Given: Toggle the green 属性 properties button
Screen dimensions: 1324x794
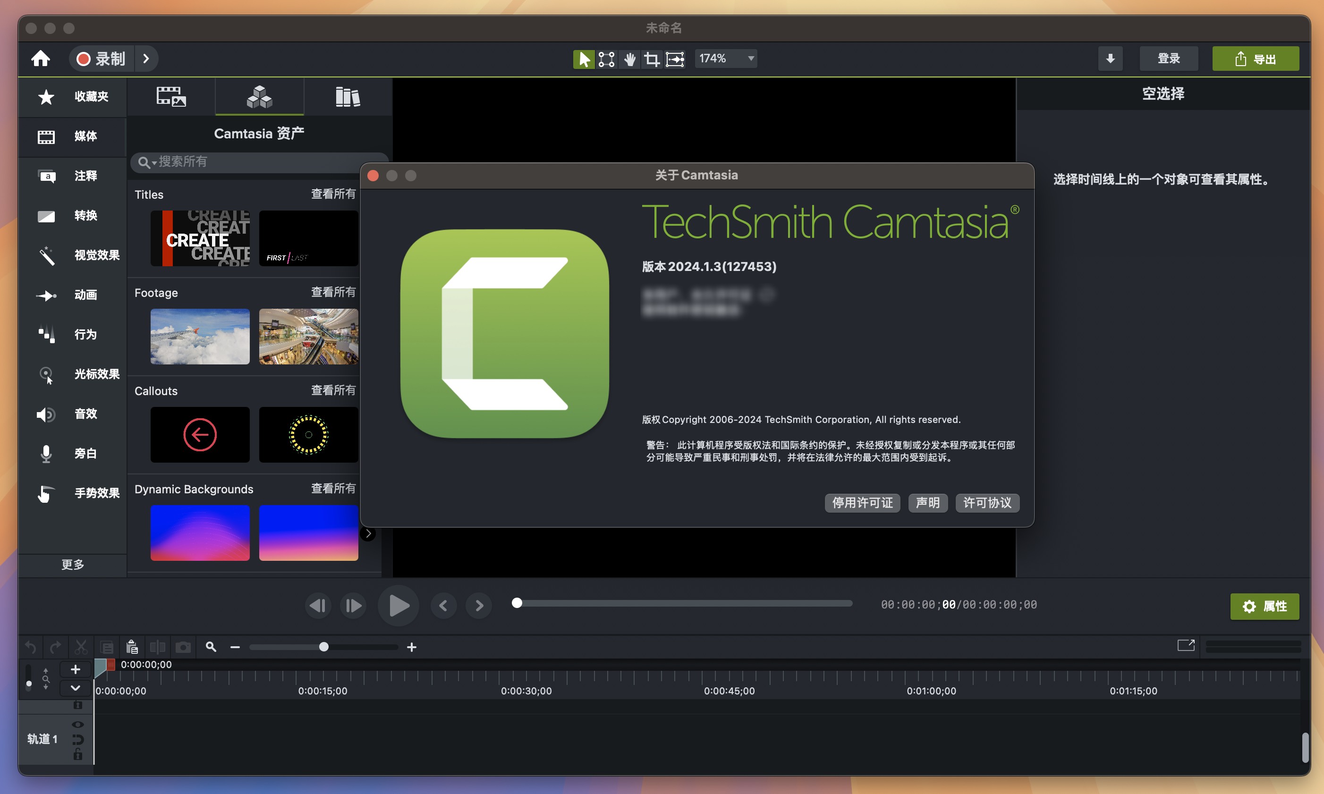Looking at the screenshot, I should pyautogui.click(x=1265, y=606).
